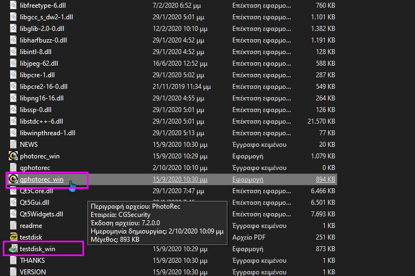Click the qphotorec_win application icon
The image size is (415, 276).
13,179
